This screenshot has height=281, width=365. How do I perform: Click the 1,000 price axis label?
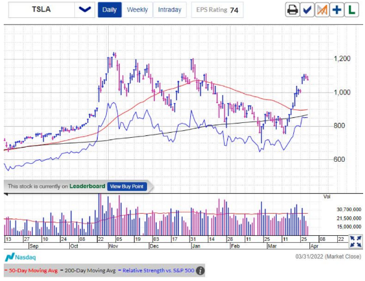click(x=342, y=93)
